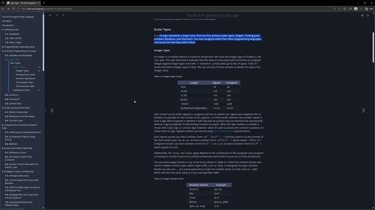Screen dimensions: 375x210
Task: Click the Scalar Types heading
Action: [162, 29]
